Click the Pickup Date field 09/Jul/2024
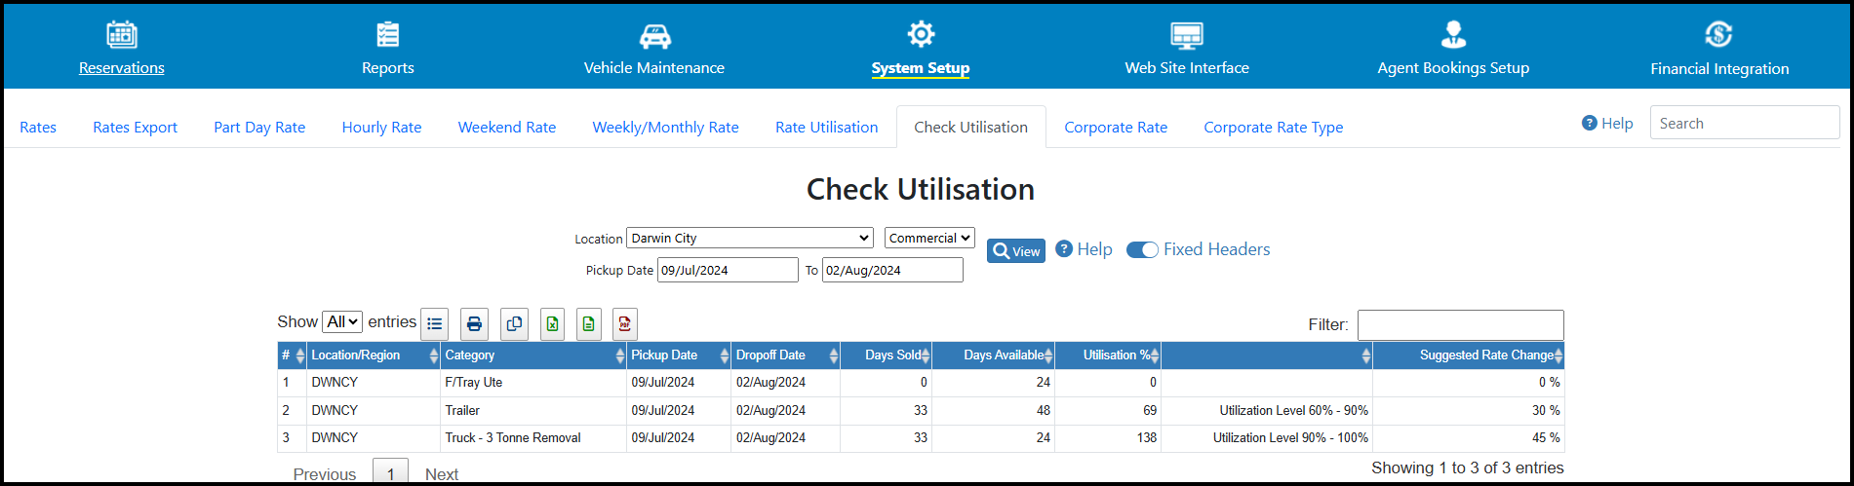 (728, 270)
